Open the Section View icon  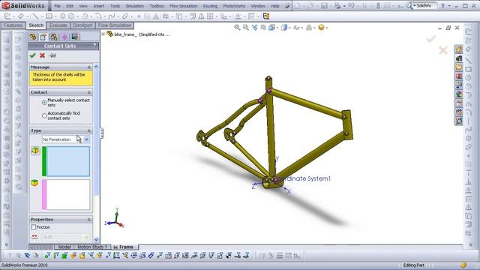(263, 28)
